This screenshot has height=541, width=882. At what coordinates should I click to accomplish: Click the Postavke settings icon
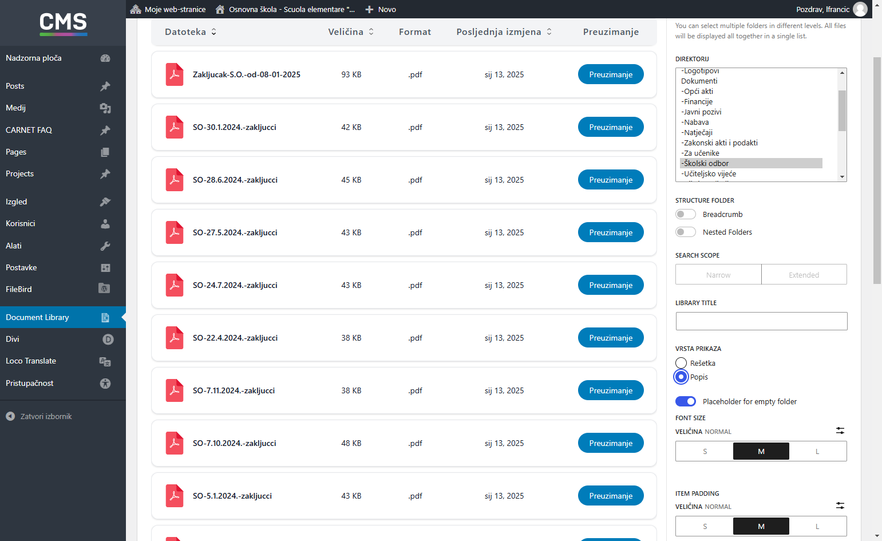[105, 268]
